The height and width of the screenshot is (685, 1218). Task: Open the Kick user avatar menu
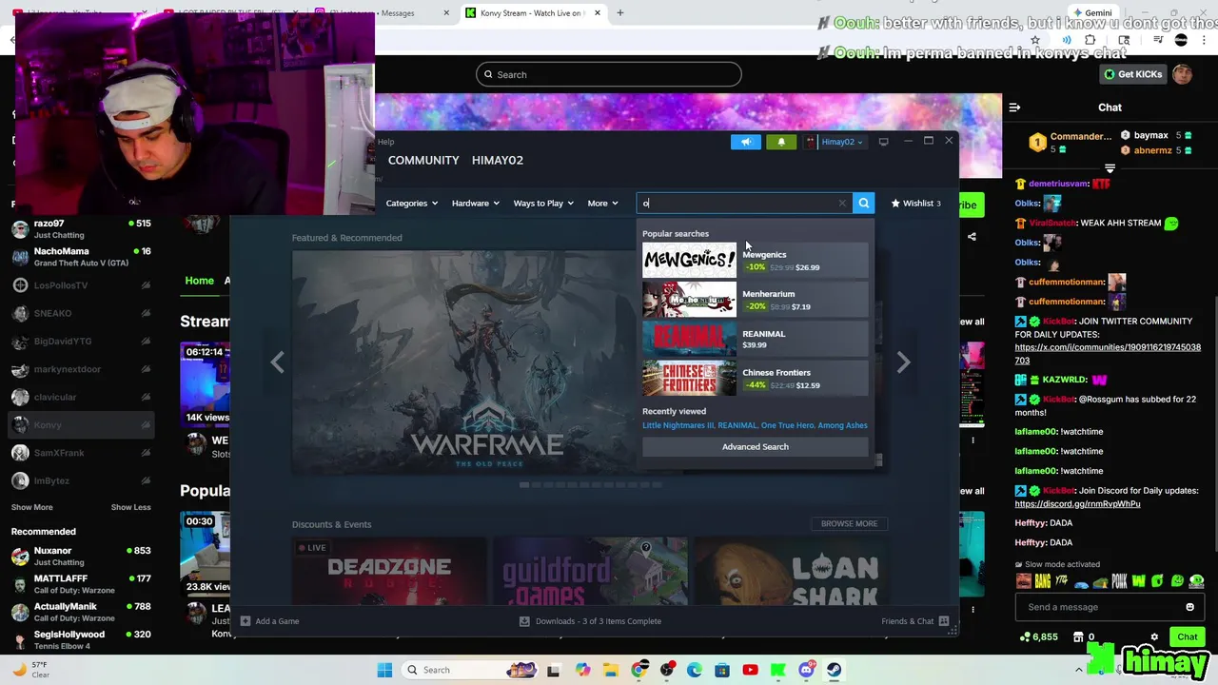pyautogui.click(x=1182, y=74)
